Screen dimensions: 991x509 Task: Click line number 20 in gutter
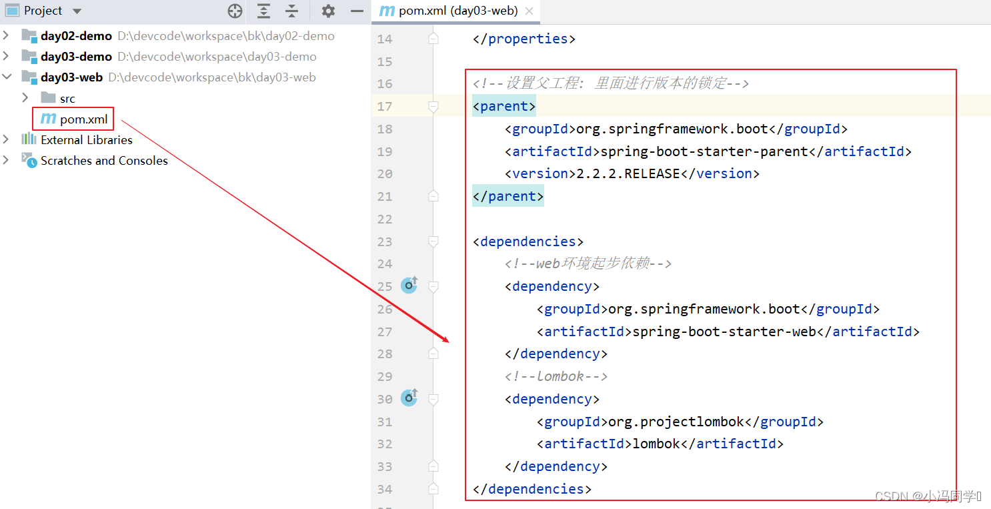[x=385, y=173]
